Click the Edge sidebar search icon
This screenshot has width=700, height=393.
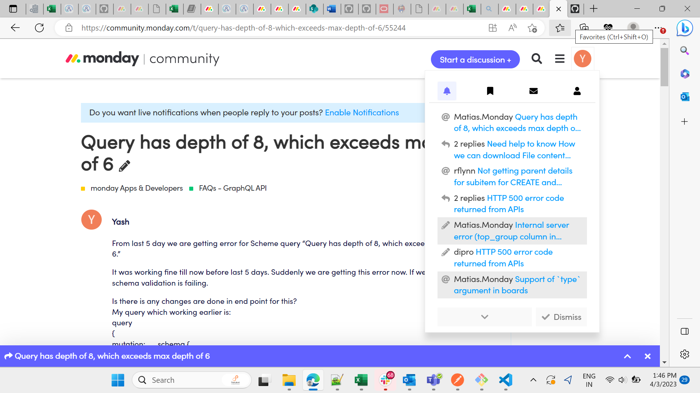[684, 51]
